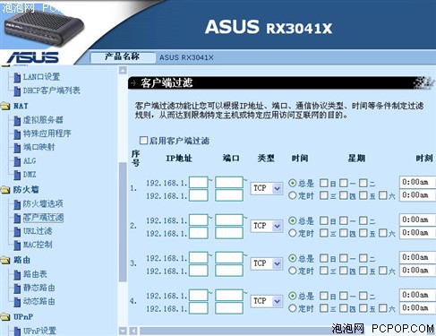
Task: Select 定时 radio for rule 1
Action: click(293, 195)
